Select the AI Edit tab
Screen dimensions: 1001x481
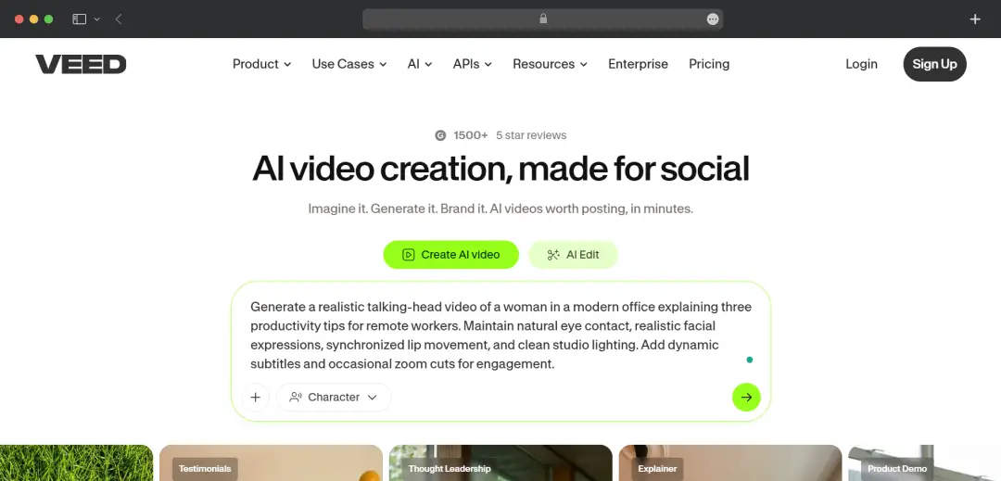[574, 255]
